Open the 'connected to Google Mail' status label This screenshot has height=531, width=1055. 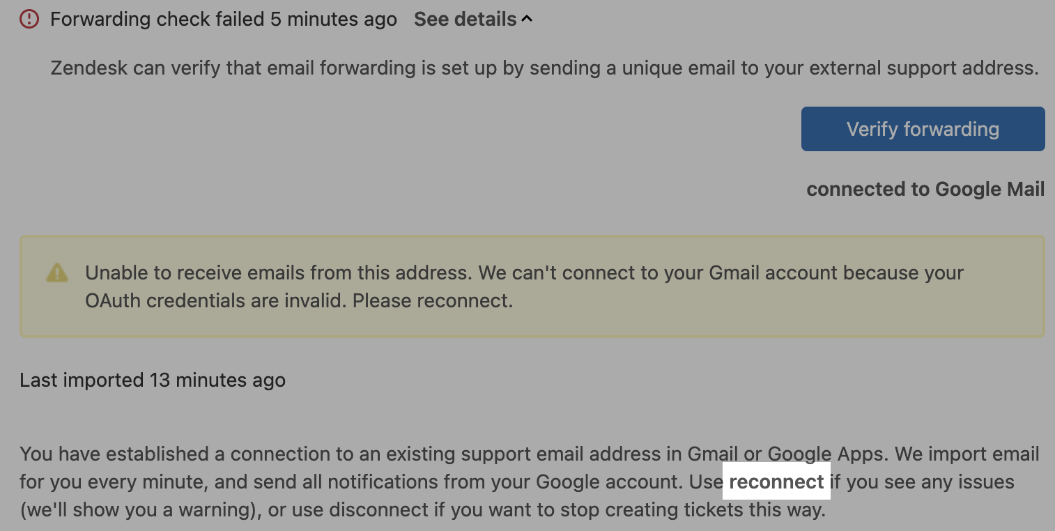click(x=925, y=189)
